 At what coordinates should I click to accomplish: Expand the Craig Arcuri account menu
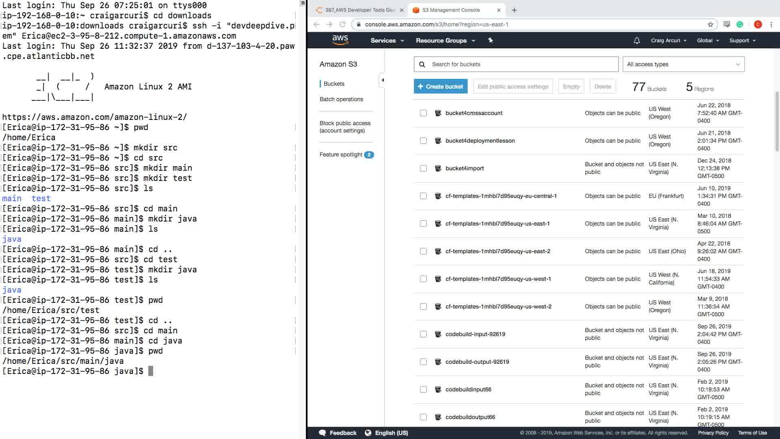[668, 40]
